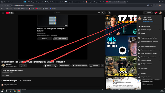Click Посмотреть канал link

tap(148, 22)
